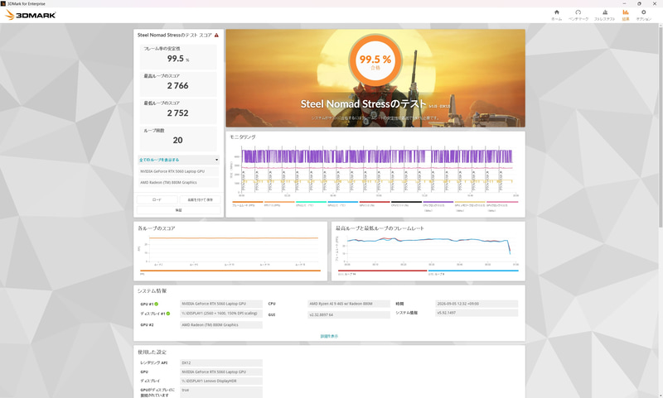Click the システム情報 section heading
Screen dimensions: 663x398
point(152,291)
